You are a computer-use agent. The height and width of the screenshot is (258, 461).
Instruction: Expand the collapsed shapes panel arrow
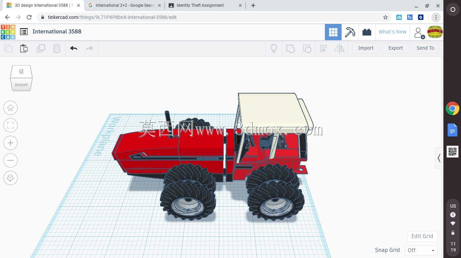(x=439, y=158)
